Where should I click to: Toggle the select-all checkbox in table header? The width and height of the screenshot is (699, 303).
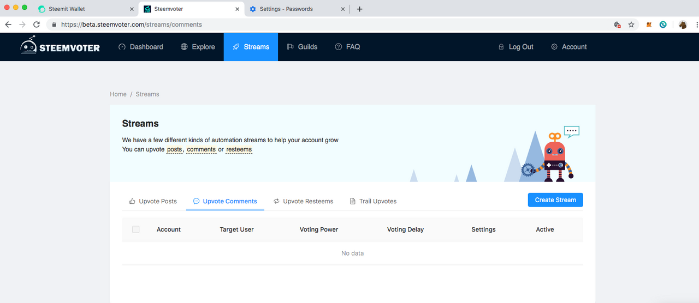(x=136, y=229)
